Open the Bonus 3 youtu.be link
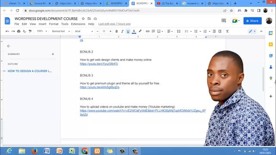 coord(100,87)
